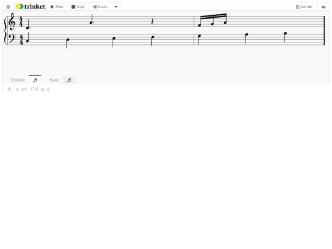Stop the music playback
Viewport: 332px width, 249px height.
click(77, 7)
